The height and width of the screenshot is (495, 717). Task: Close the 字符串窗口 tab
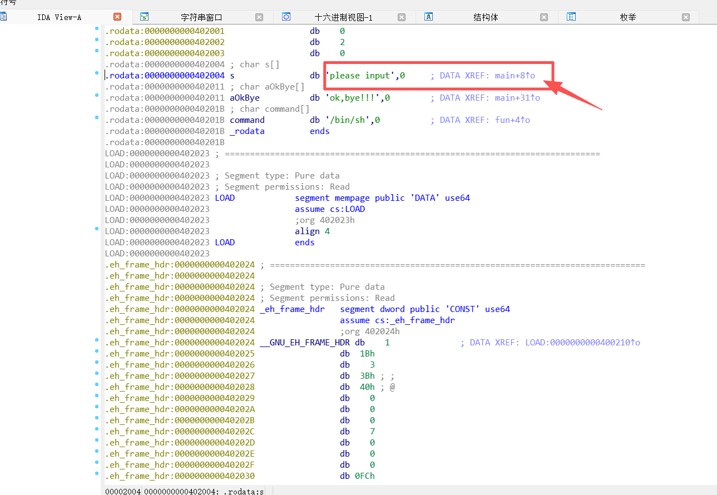click(259, 17)
